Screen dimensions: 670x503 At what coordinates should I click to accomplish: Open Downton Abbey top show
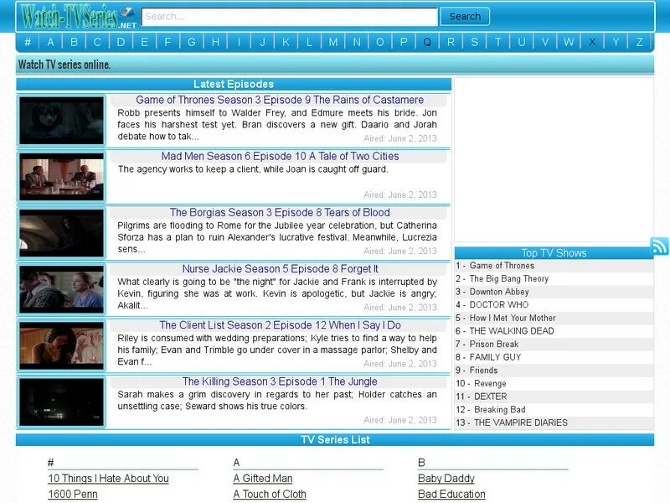click(499, 292)
